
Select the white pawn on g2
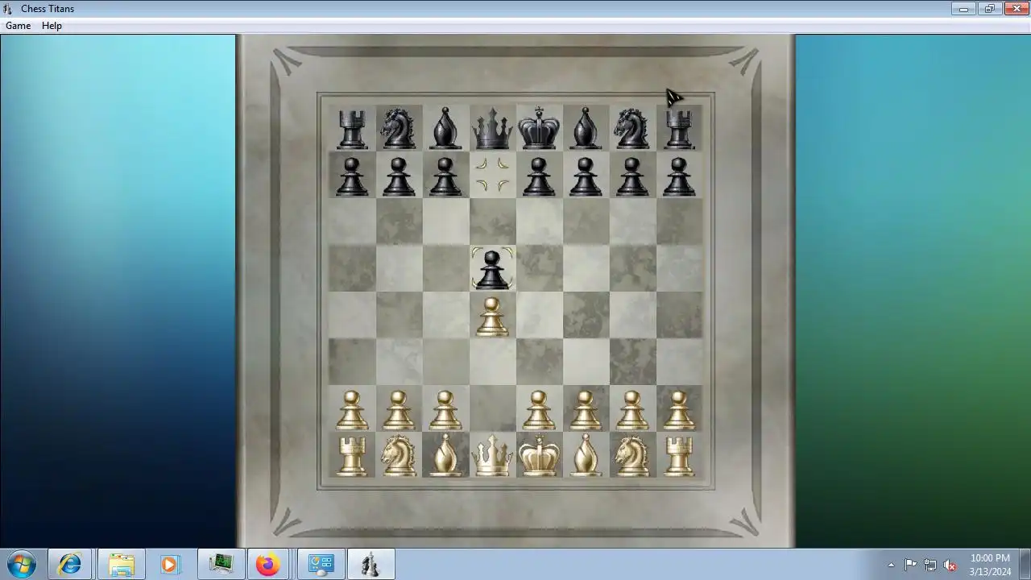(x=632, y=410)
